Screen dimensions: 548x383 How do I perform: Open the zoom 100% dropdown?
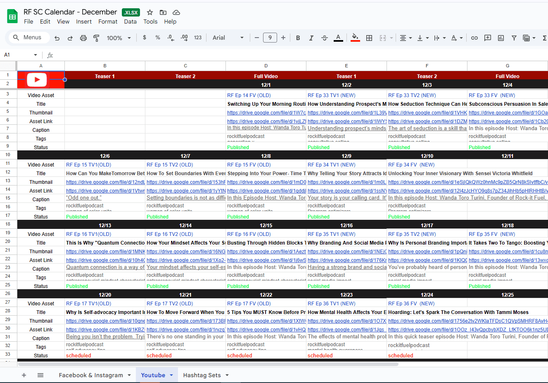119,38
